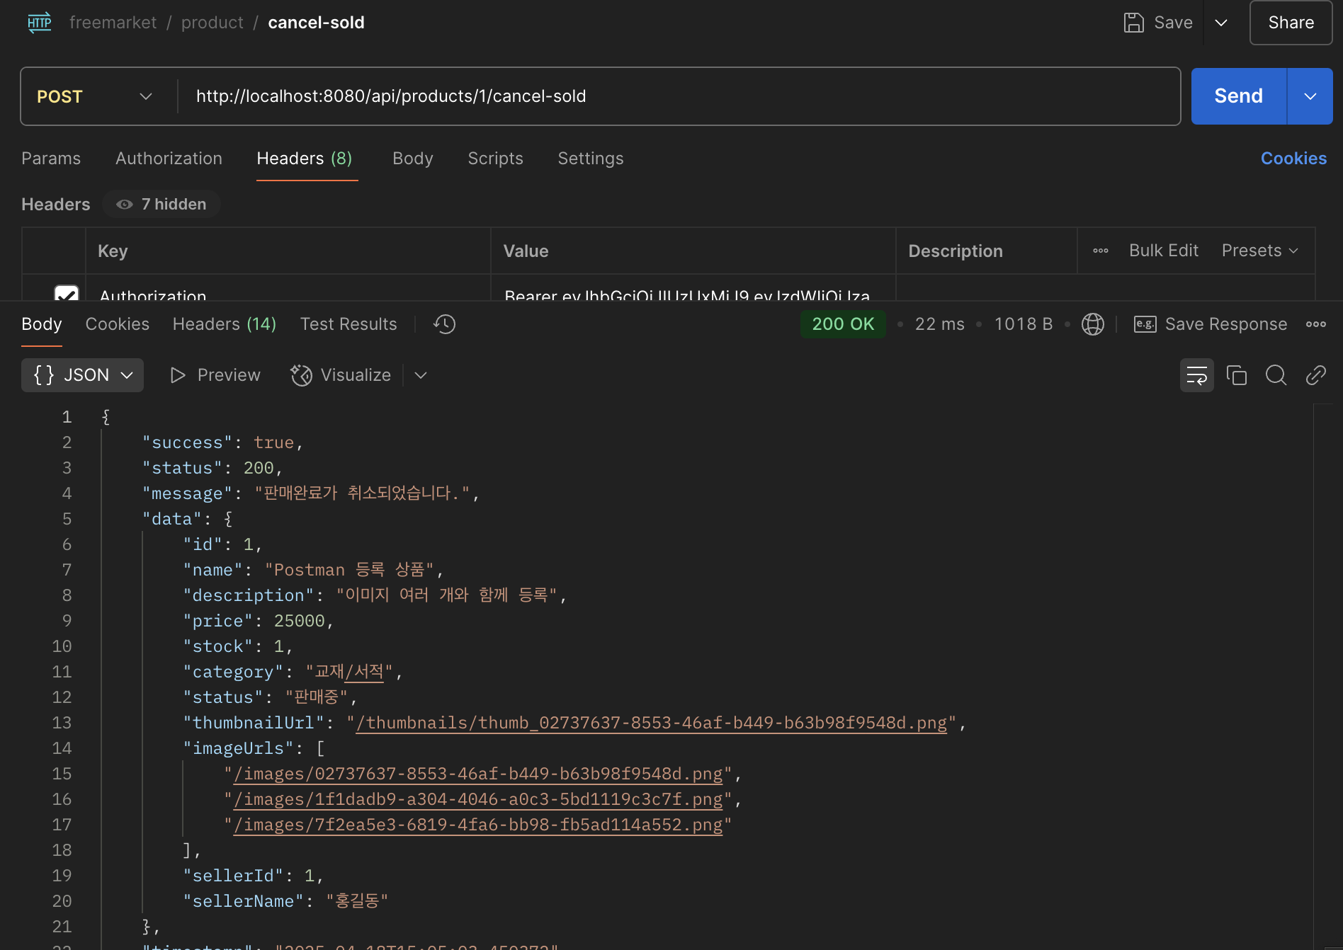Select the request Headers (8) tab
The width and height of the screenshot is (1343, 950).
click(305, 159)
